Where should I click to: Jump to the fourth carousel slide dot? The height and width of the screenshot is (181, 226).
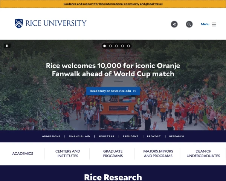click(122, 46)
